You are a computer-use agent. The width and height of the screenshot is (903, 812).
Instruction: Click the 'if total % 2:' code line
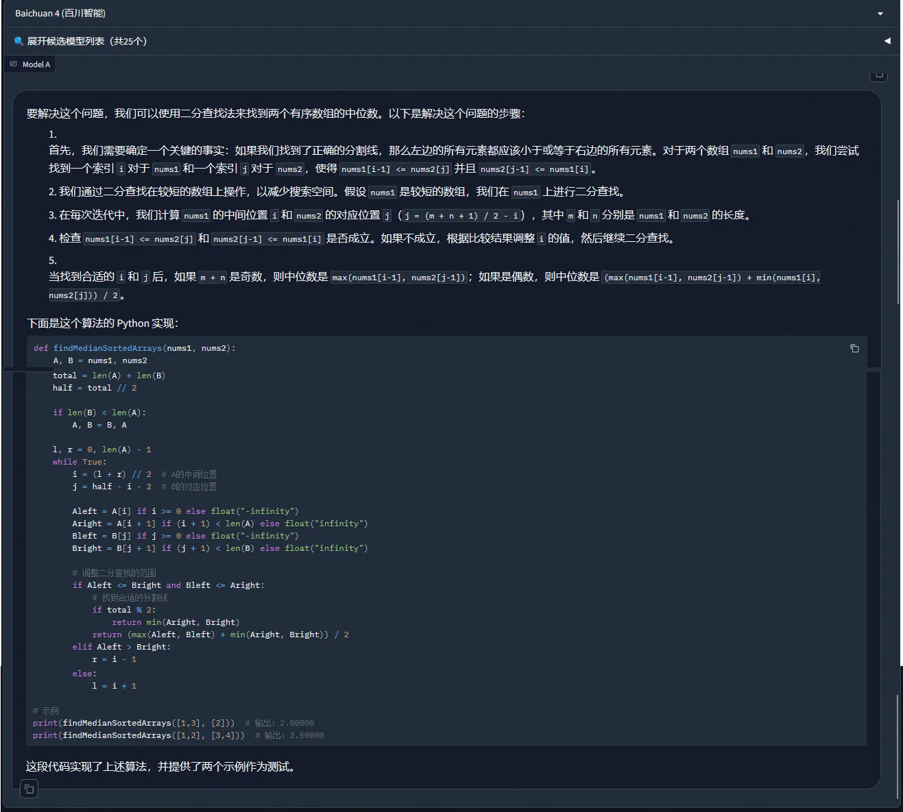[x=124, y=610]
